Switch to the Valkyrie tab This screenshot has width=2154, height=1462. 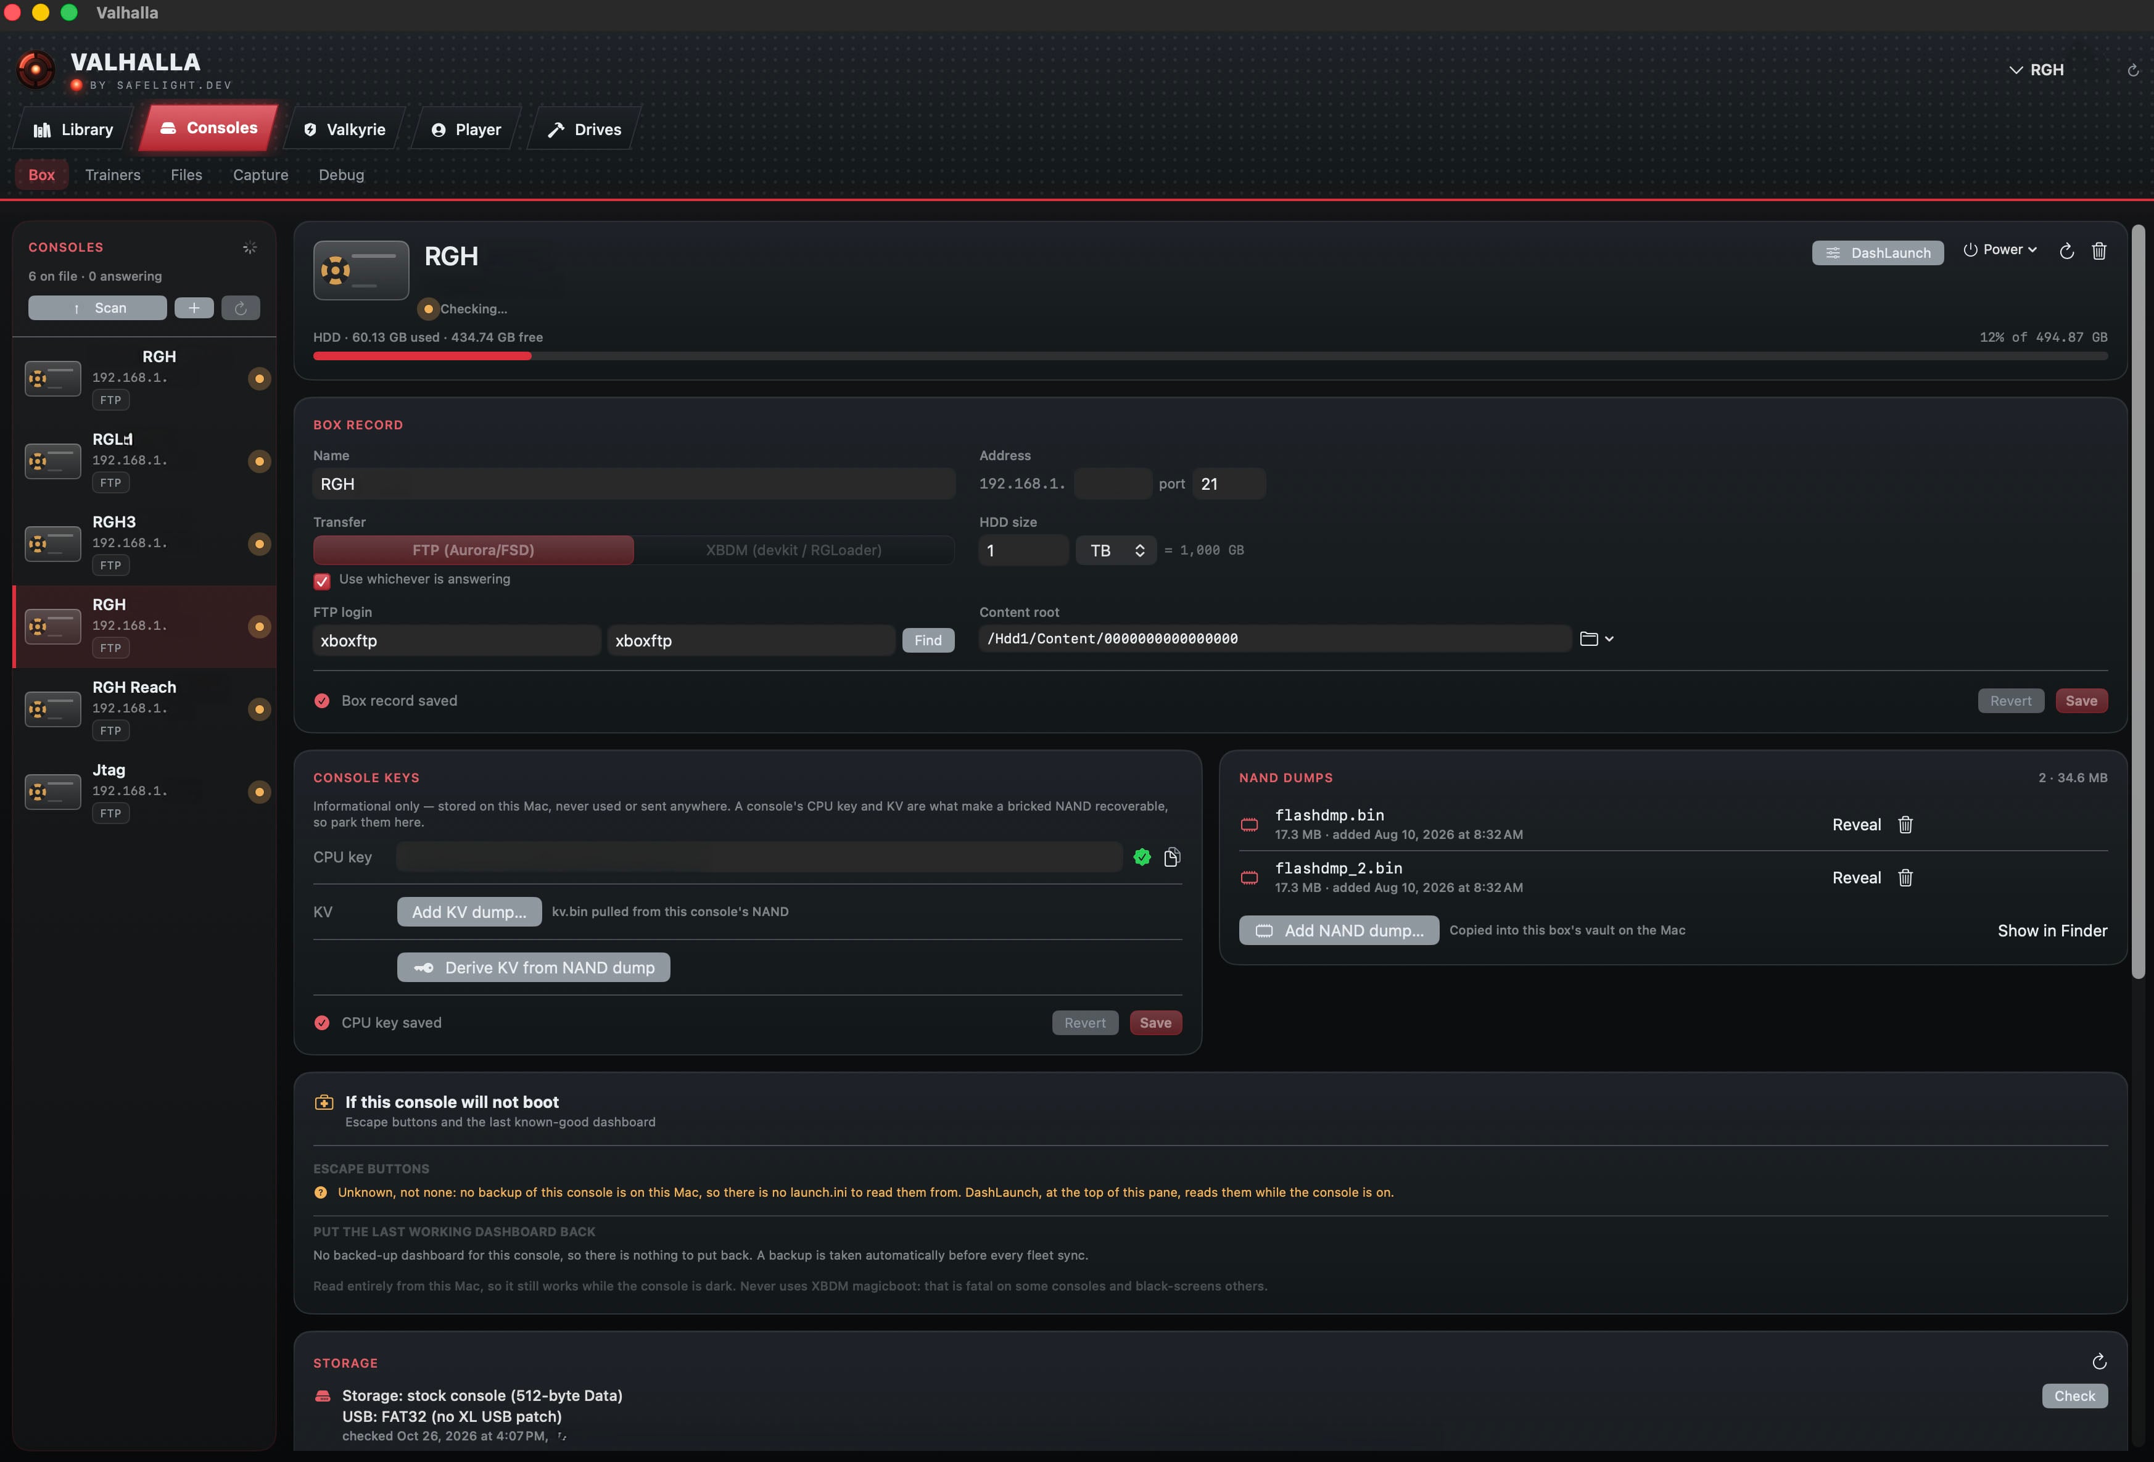[x=344, y=130]
